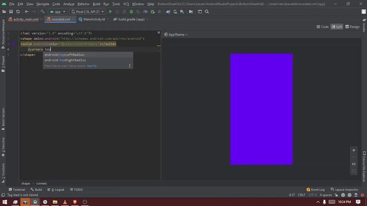Image resolution: width=367 pixels, height=206 pixels.
Task: Open the Logcat tool window
Action: [56, 189]
